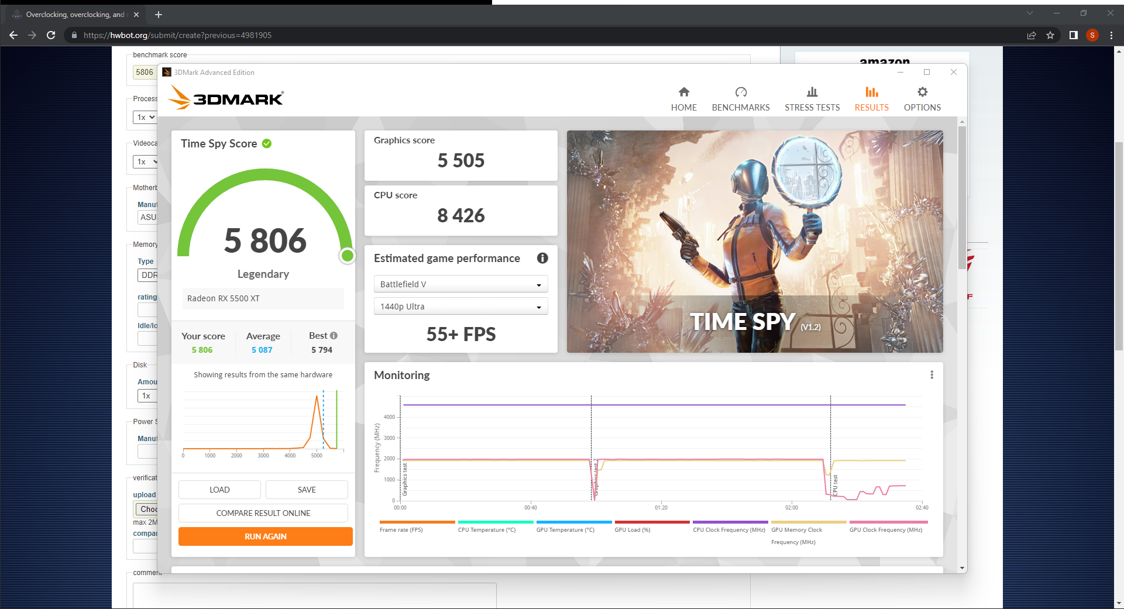This screenshot has width=1124, height=609.
Task: Click the 3DMark scrollbar down arrow
Action: pyautogui.click(x=962, y=567)
